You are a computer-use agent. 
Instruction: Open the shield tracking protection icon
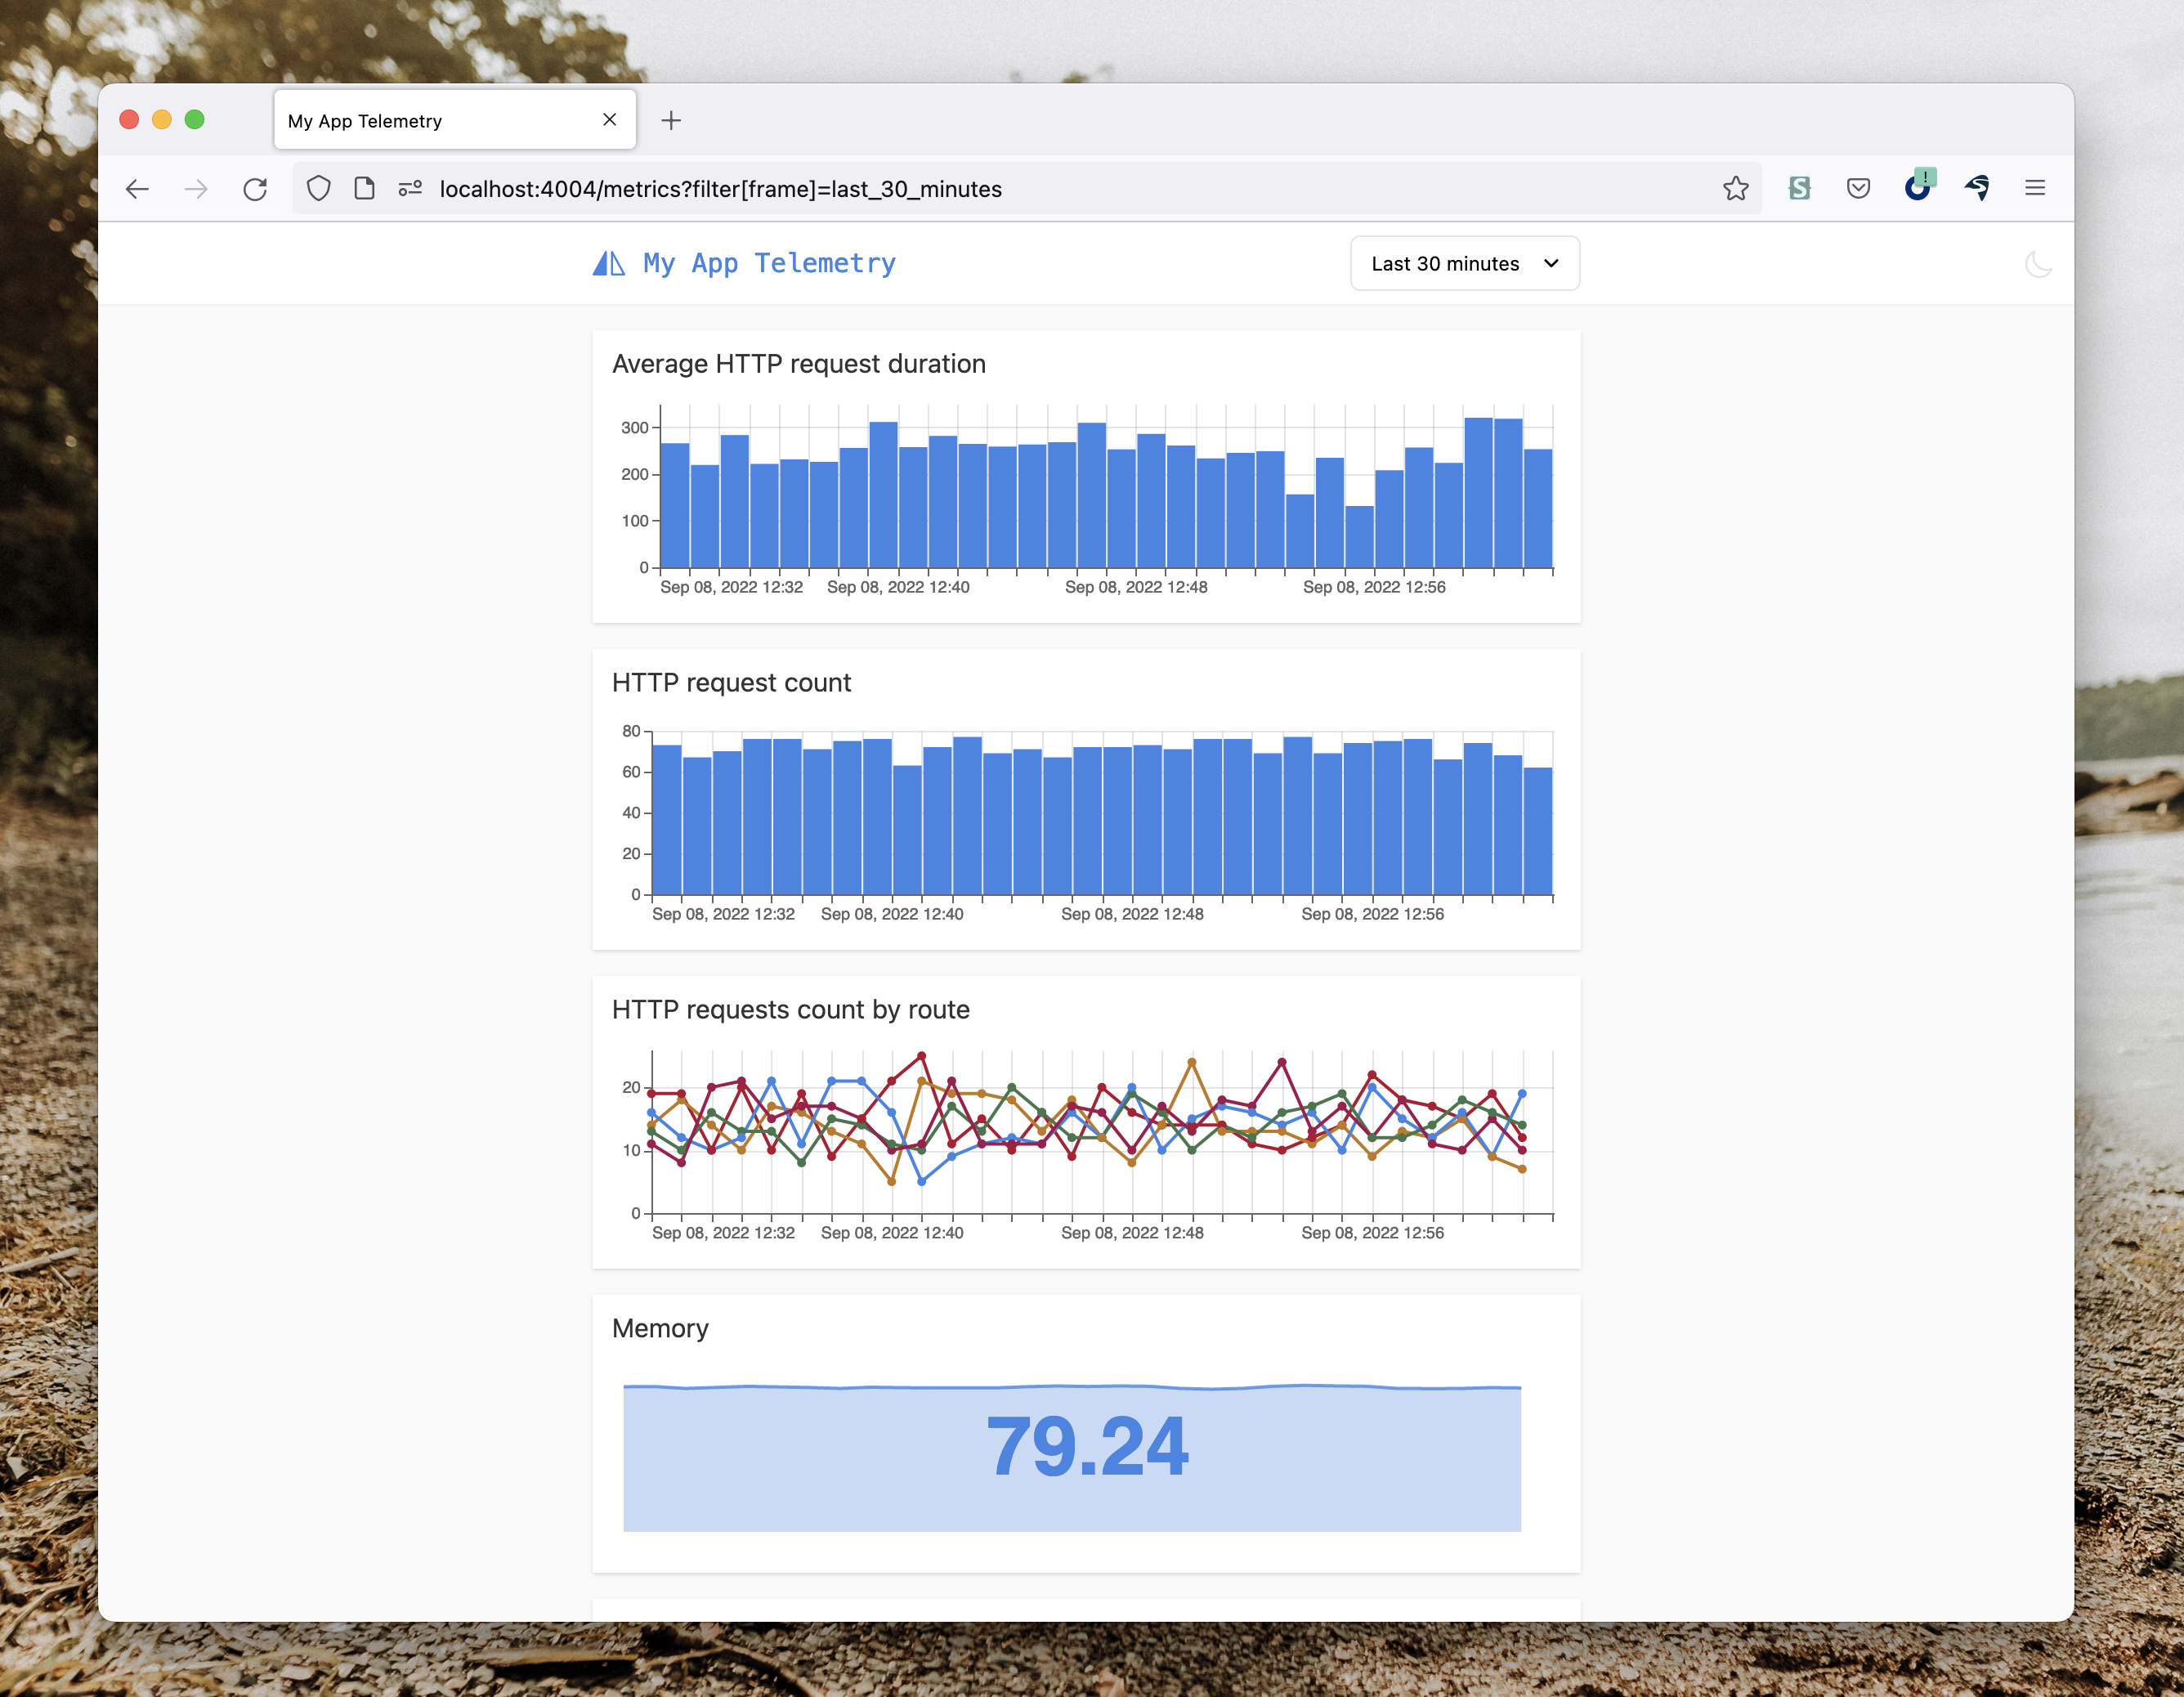318,188
